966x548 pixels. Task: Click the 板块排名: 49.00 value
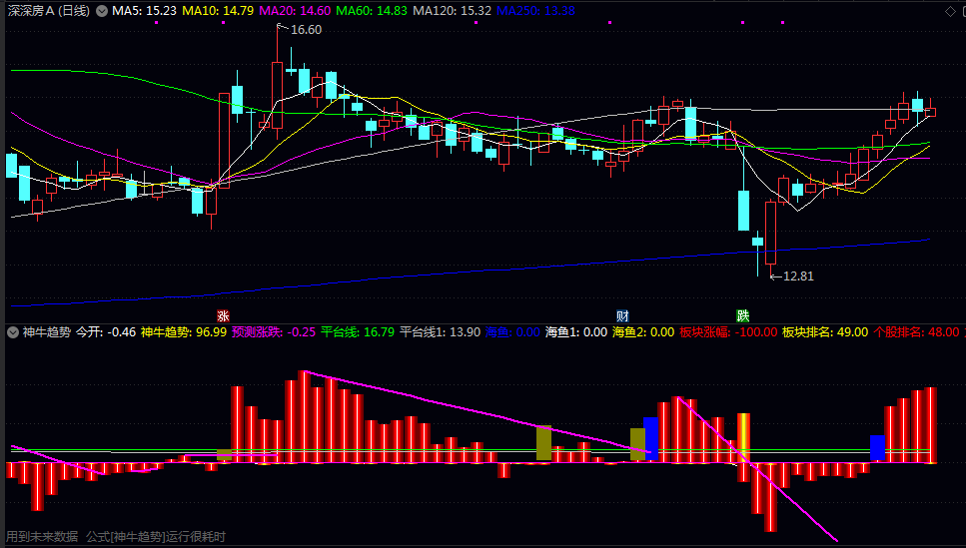tap(825, 332)
